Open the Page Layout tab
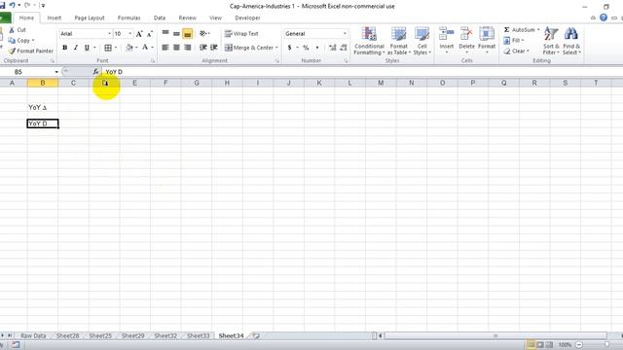The width and height of the screenshot is (623, 350). pyautogui.click(x=90, y=17)
